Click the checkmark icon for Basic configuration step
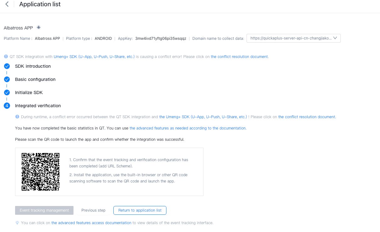This screenshot has height=232, width=380. [x=7, y=79]
